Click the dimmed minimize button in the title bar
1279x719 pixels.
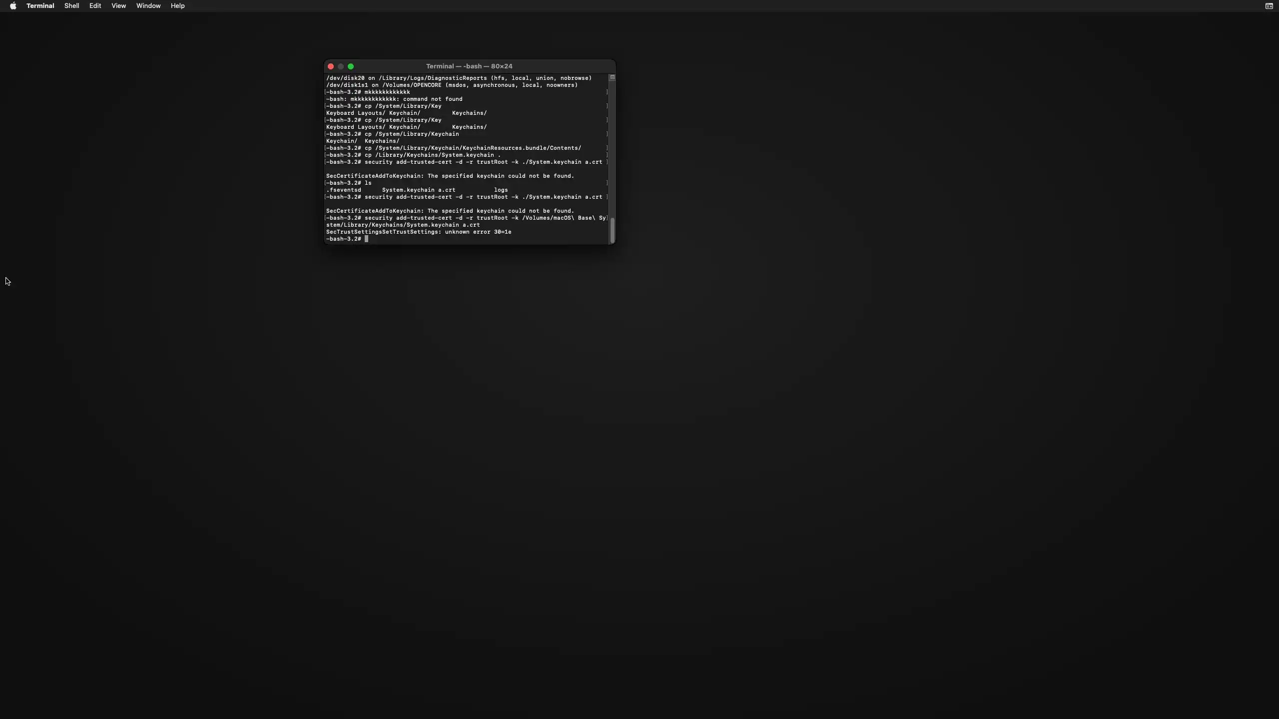point(341,66)
